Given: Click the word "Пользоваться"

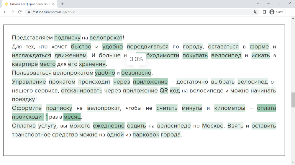Looking at the screenshot, I should [32, 73].
